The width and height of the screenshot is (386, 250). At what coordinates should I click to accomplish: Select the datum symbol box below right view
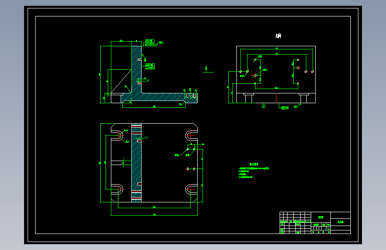(264, 106)
